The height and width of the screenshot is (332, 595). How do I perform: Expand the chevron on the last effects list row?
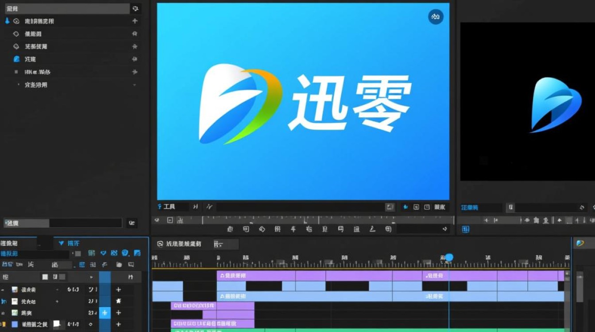[x=135, y=85]
